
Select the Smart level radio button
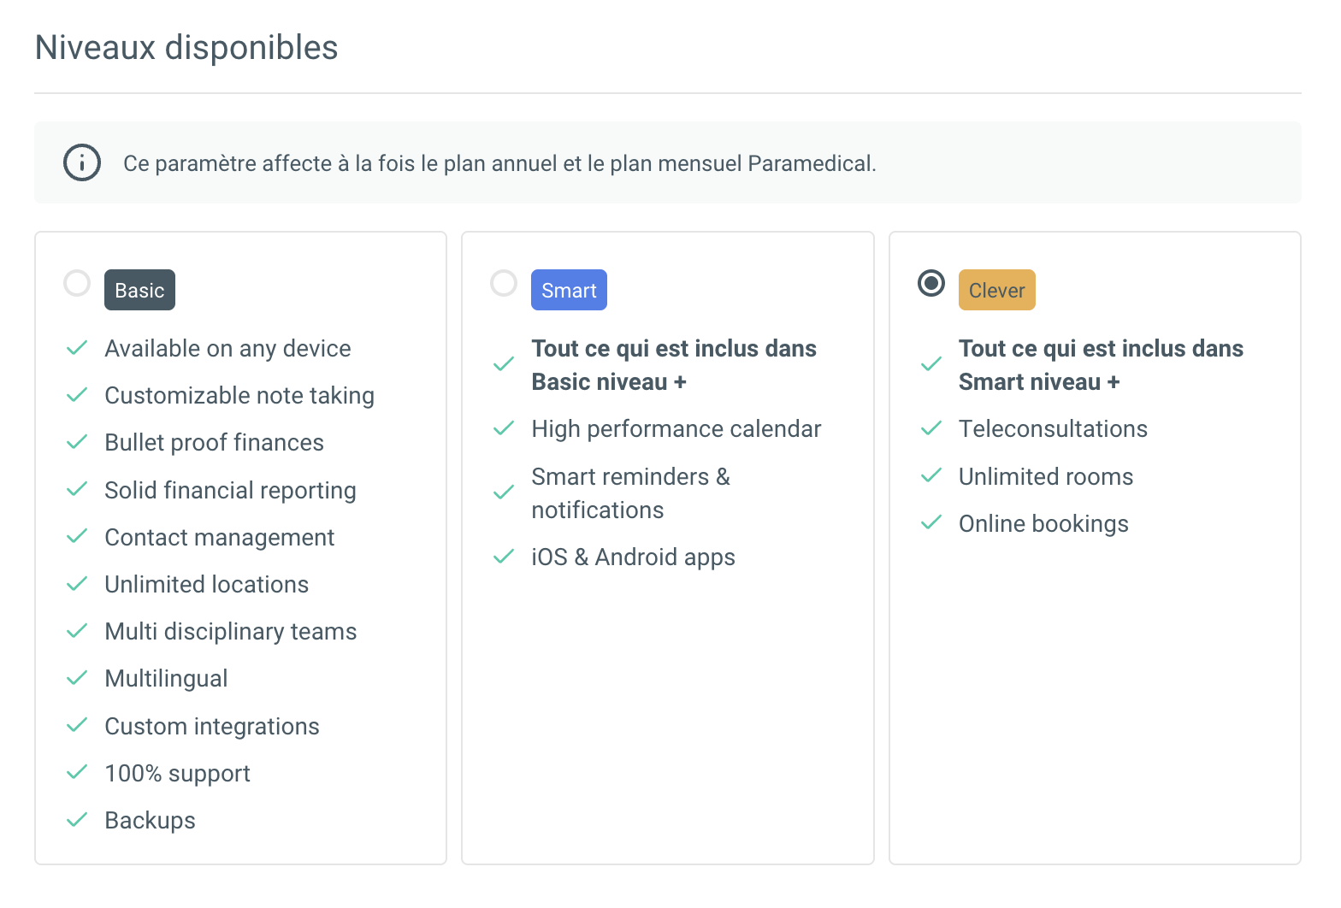point(504,283)
